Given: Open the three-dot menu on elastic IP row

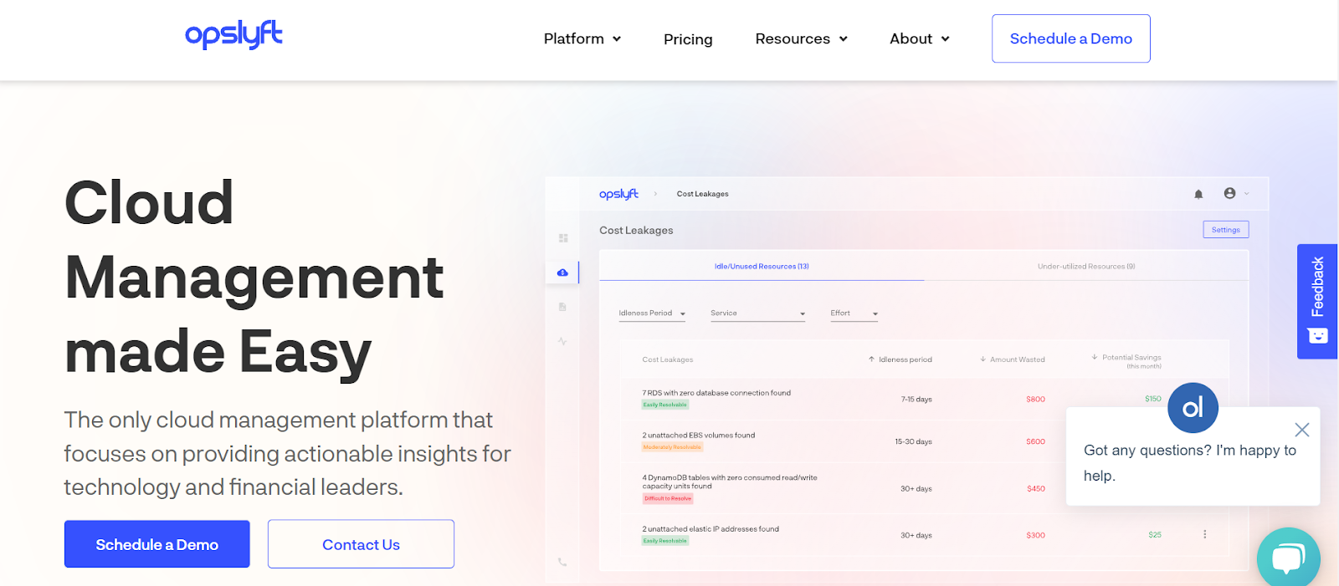Looking at the screenshot, I should [x=1205, y=534].
